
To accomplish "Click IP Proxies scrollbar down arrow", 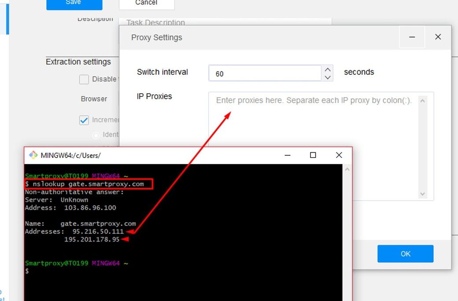I will tap(422, 194).
